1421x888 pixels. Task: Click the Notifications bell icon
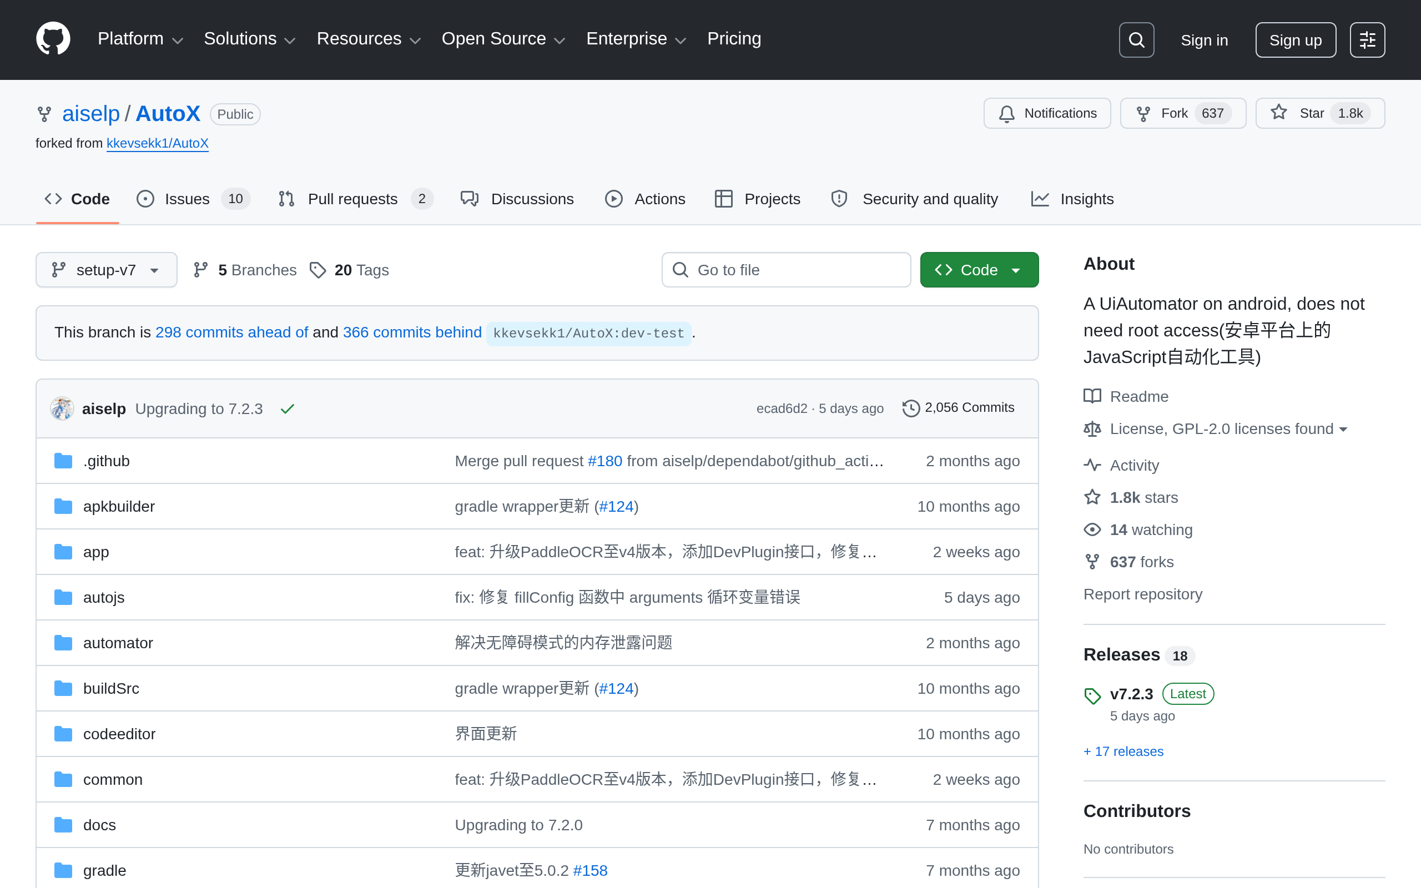click(1006, 113)
